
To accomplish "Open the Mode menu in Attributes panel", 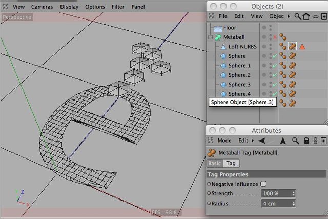I will (224, 141).
